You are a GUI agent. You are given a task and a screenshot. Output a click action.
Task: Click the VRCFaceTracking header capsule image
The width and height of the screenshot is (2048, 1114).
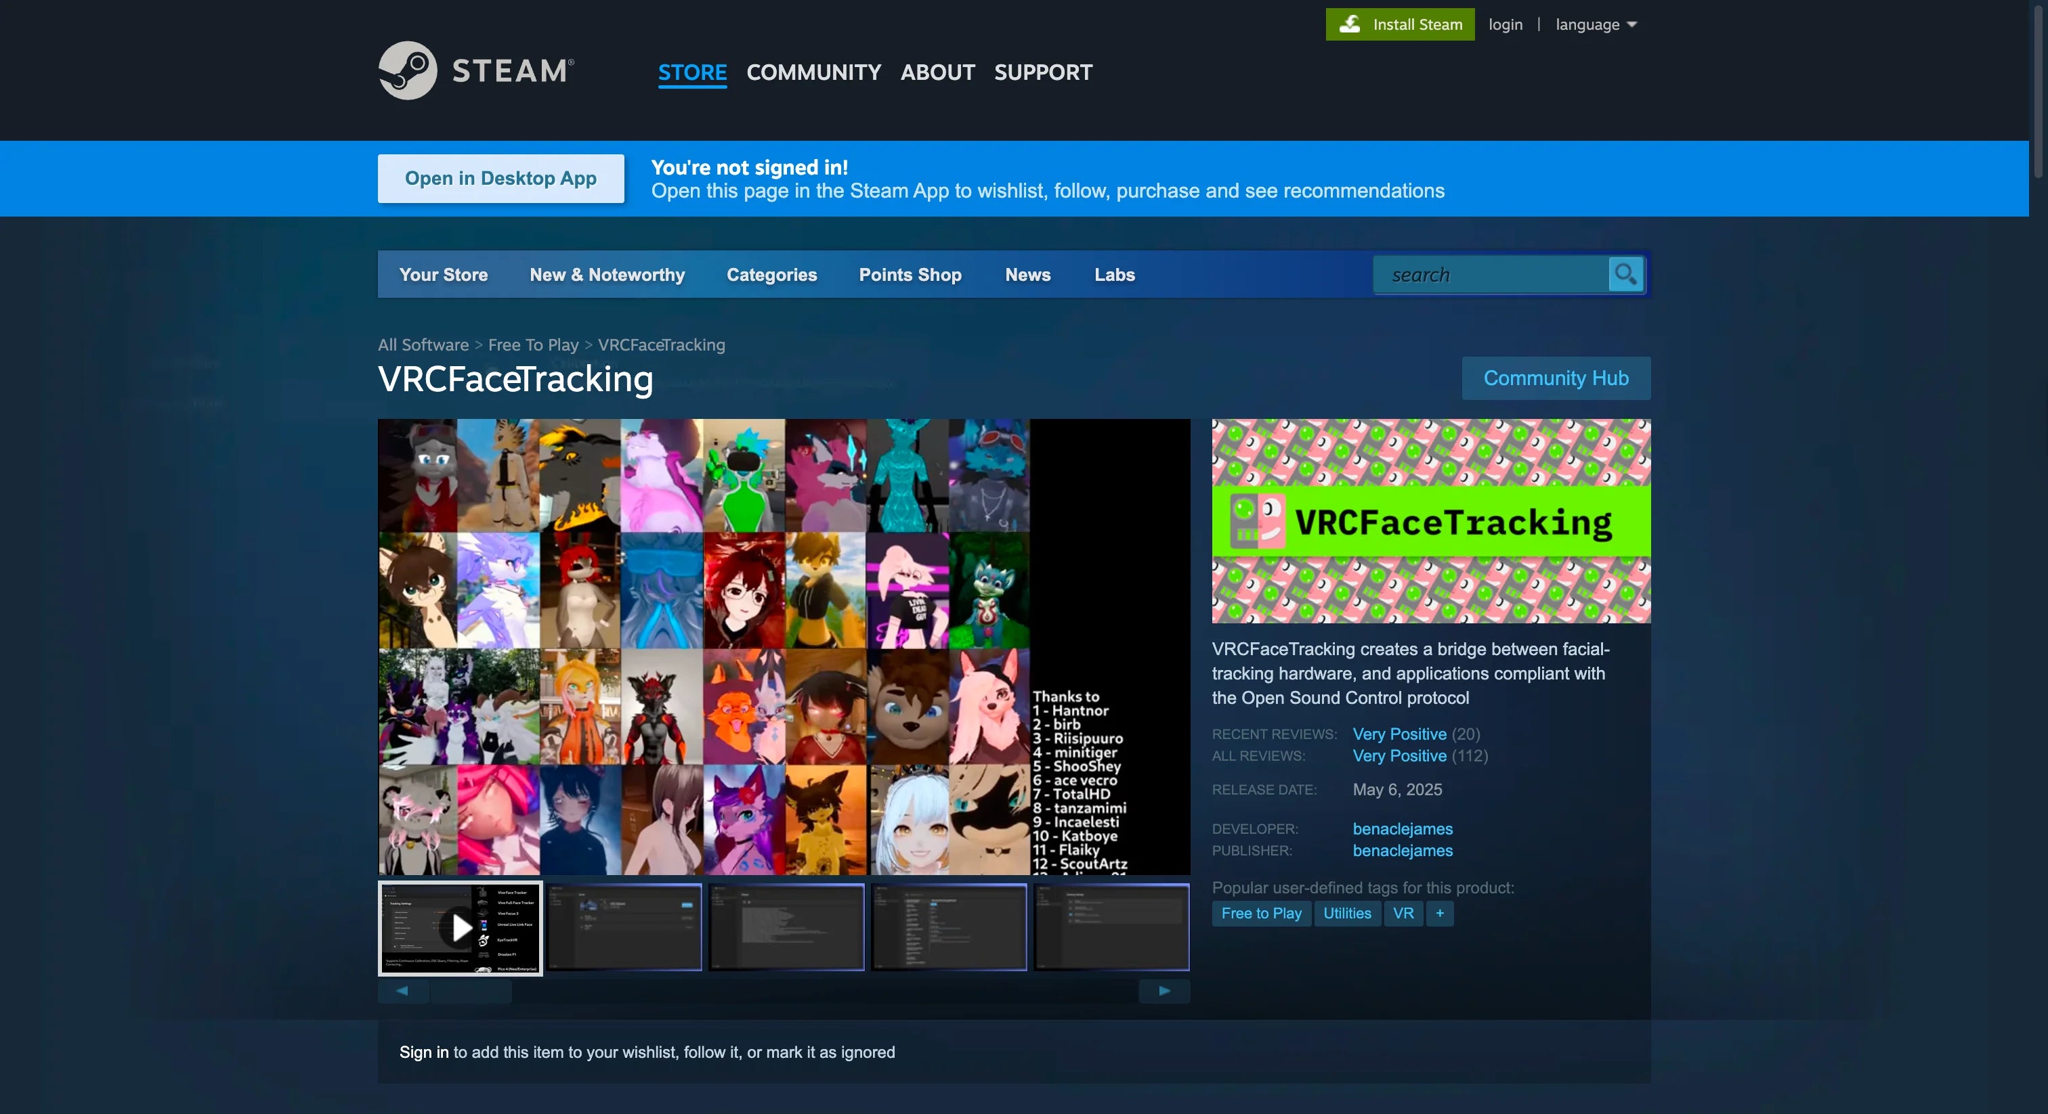click(x=1430, y=520)
